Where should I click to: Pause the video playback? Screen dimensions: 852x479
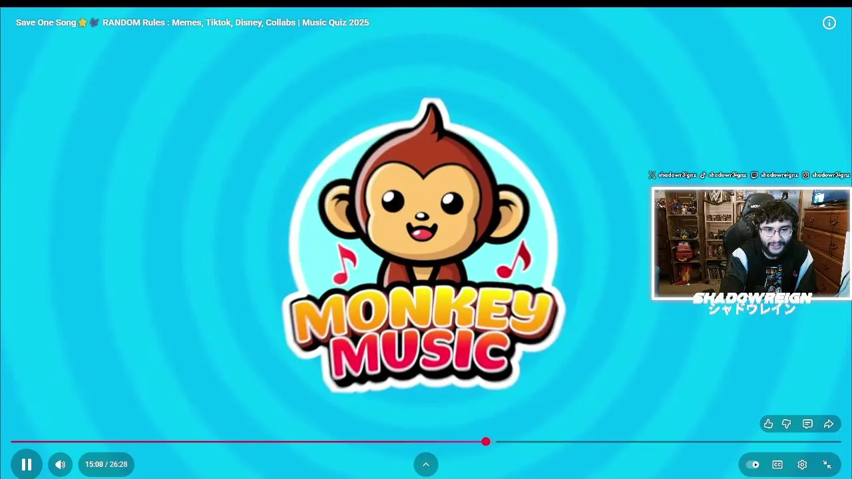27,464
